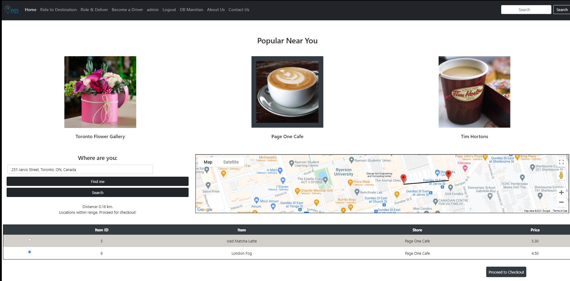Click the TCHC Pembrooke Mews pin
This screenshot has height=281, width=570.
(x=522, y=178)
